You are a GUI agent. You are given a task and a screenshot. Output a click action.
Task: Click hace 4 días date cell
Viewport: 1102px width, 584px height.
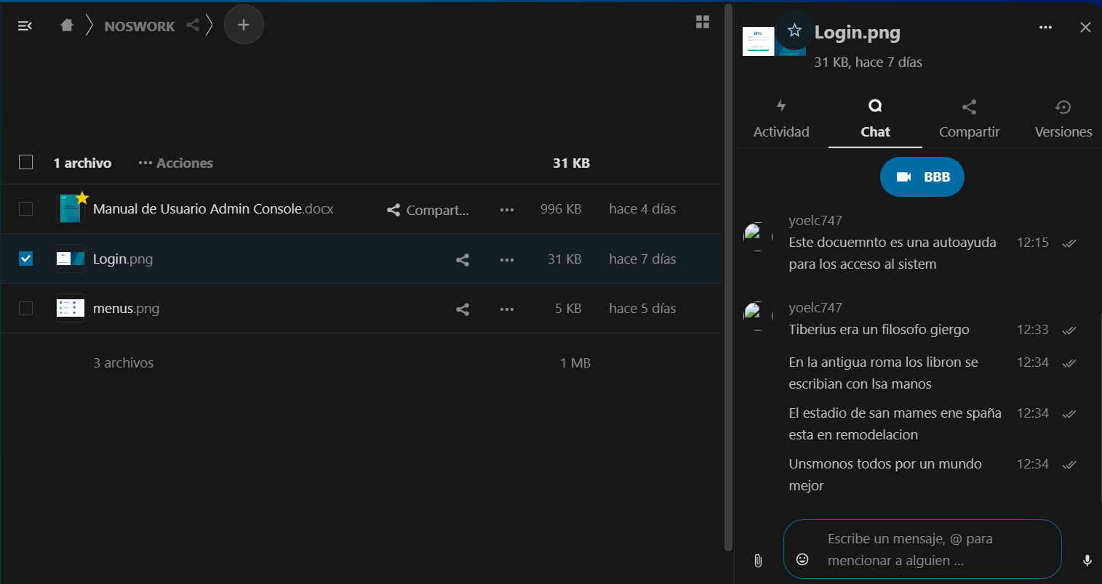coord(642,209)
